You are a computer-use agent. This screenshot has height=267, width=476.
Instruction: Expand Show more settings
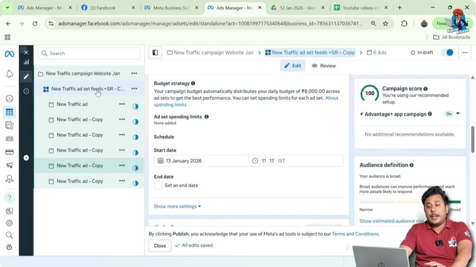pos(177,206)
